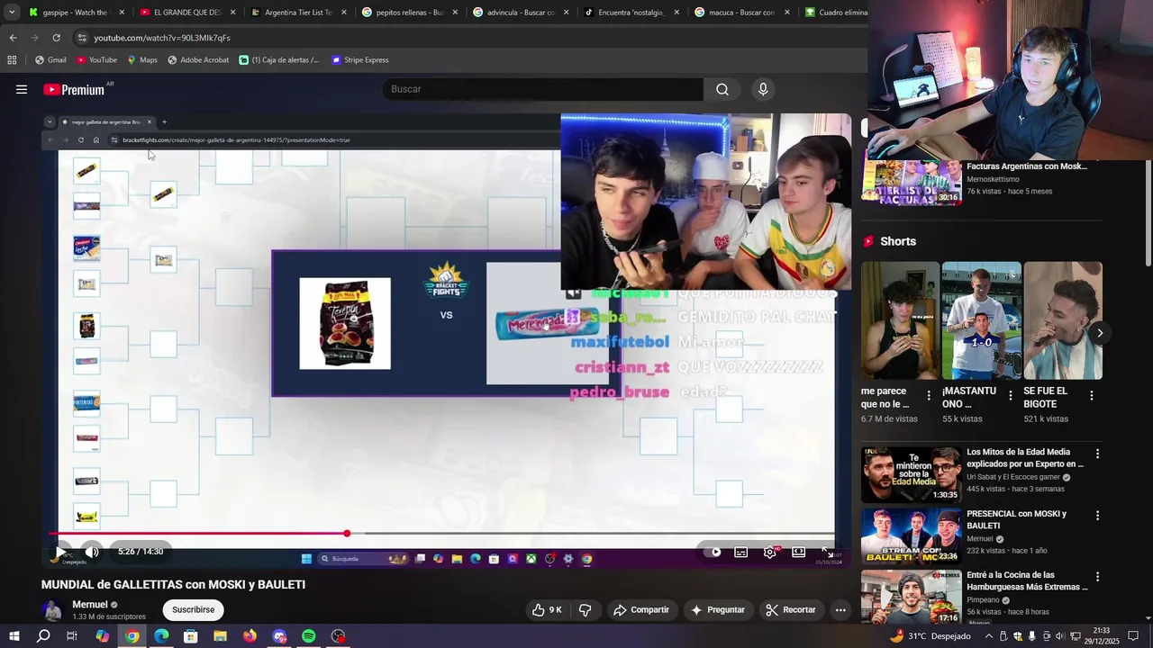The width and height of the screenshot is (1153, 648).
Task: Open options for '¡MASTANTUONO' Short
Action: [1010, 396]
